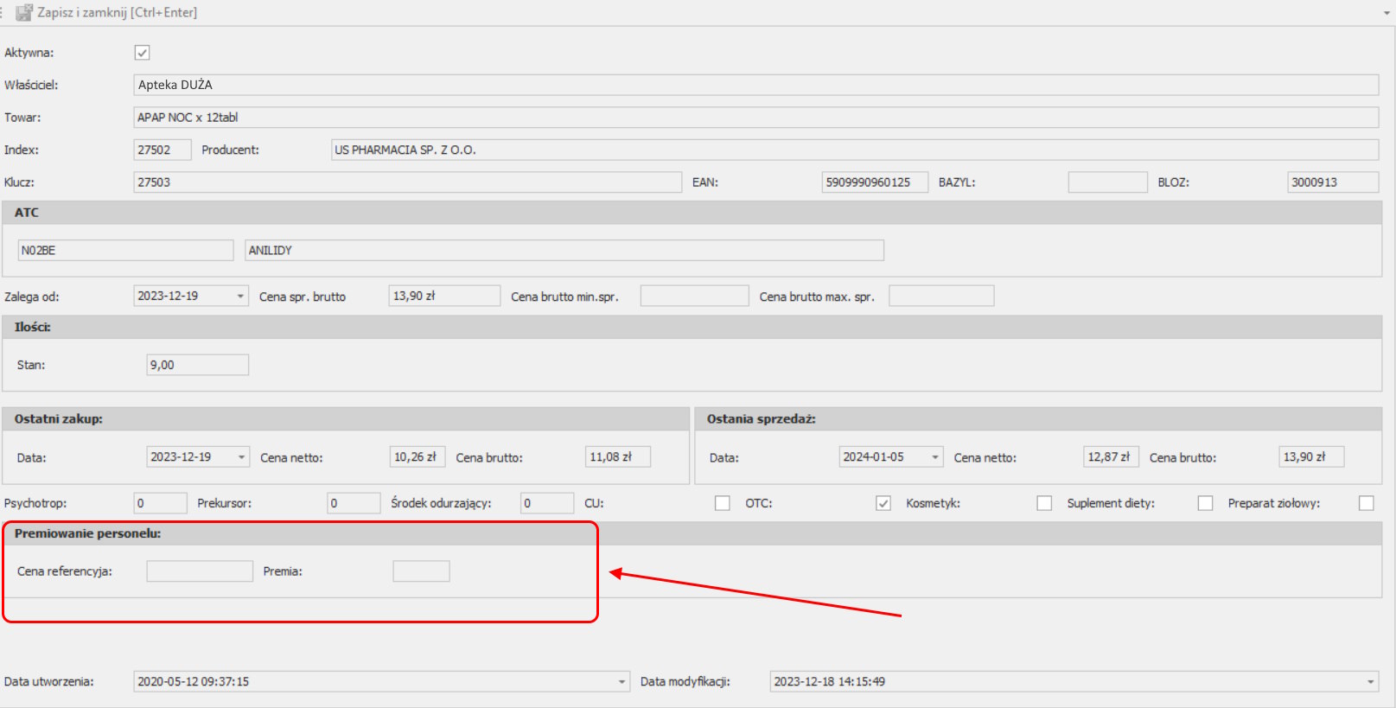
Task: Toggle the Aktywna checkbox
Action: point(143,53)
